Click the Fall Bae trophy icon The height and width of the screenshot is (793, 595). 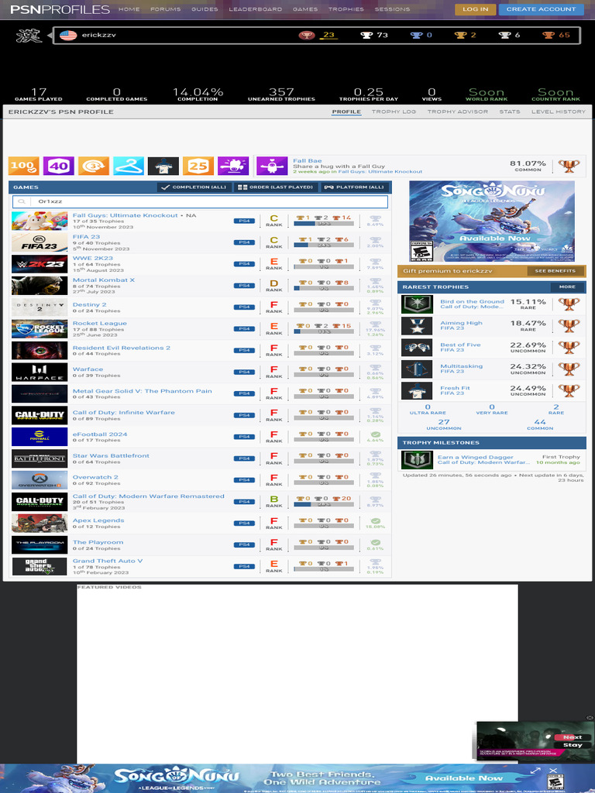272,166
